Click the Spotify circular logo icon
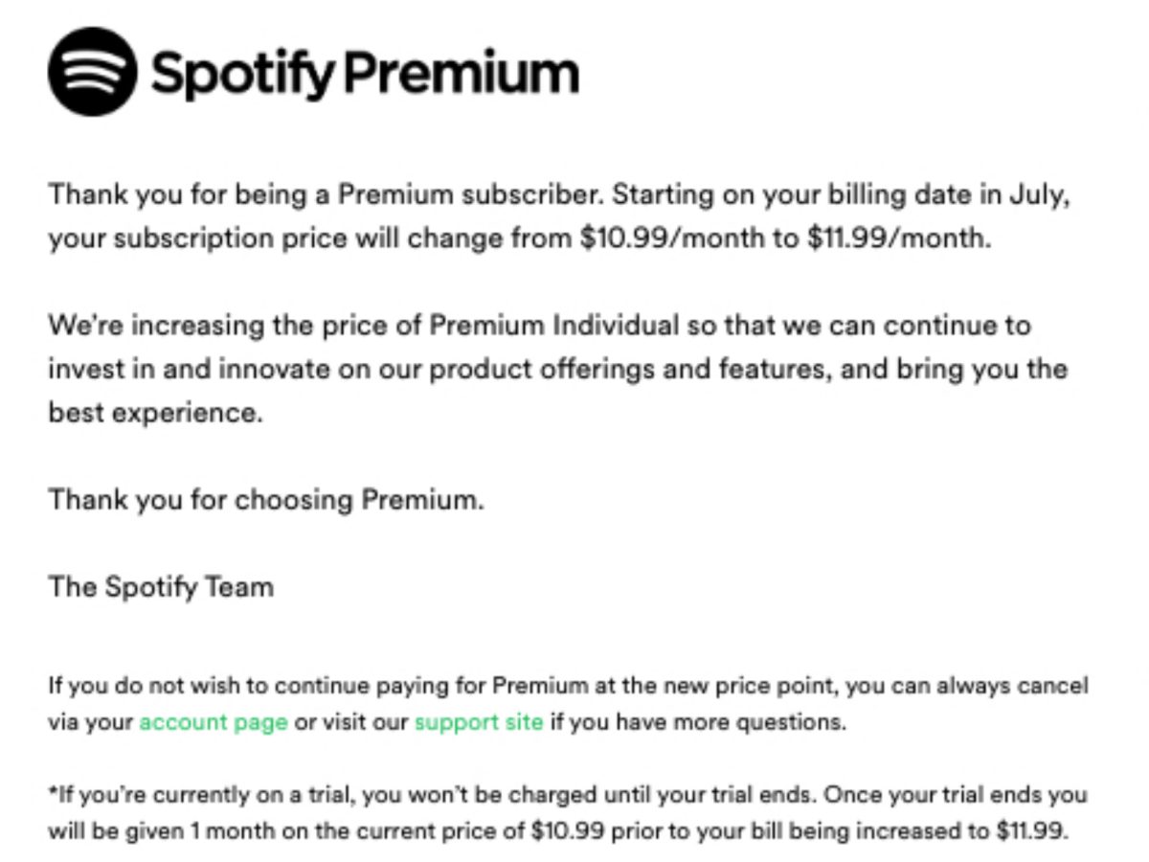Image resolution: width=1149 pixels, height=862 pixels. click(x=92, y=72)
